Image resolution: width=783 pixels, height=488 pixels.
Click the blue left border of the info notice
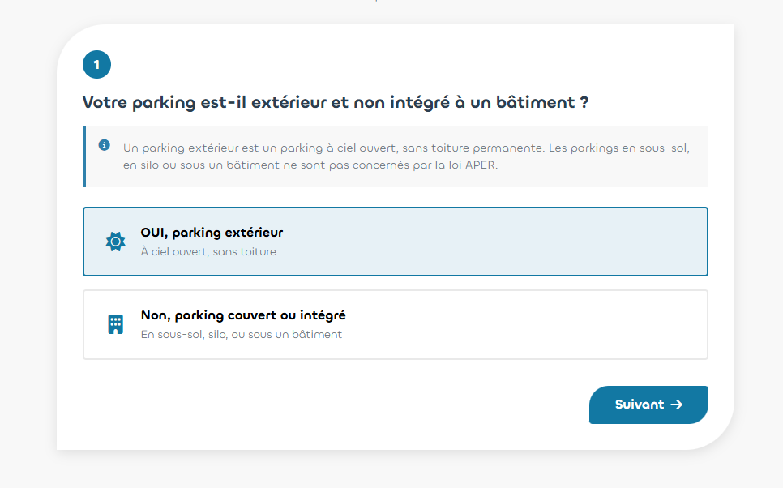point(84,156)
